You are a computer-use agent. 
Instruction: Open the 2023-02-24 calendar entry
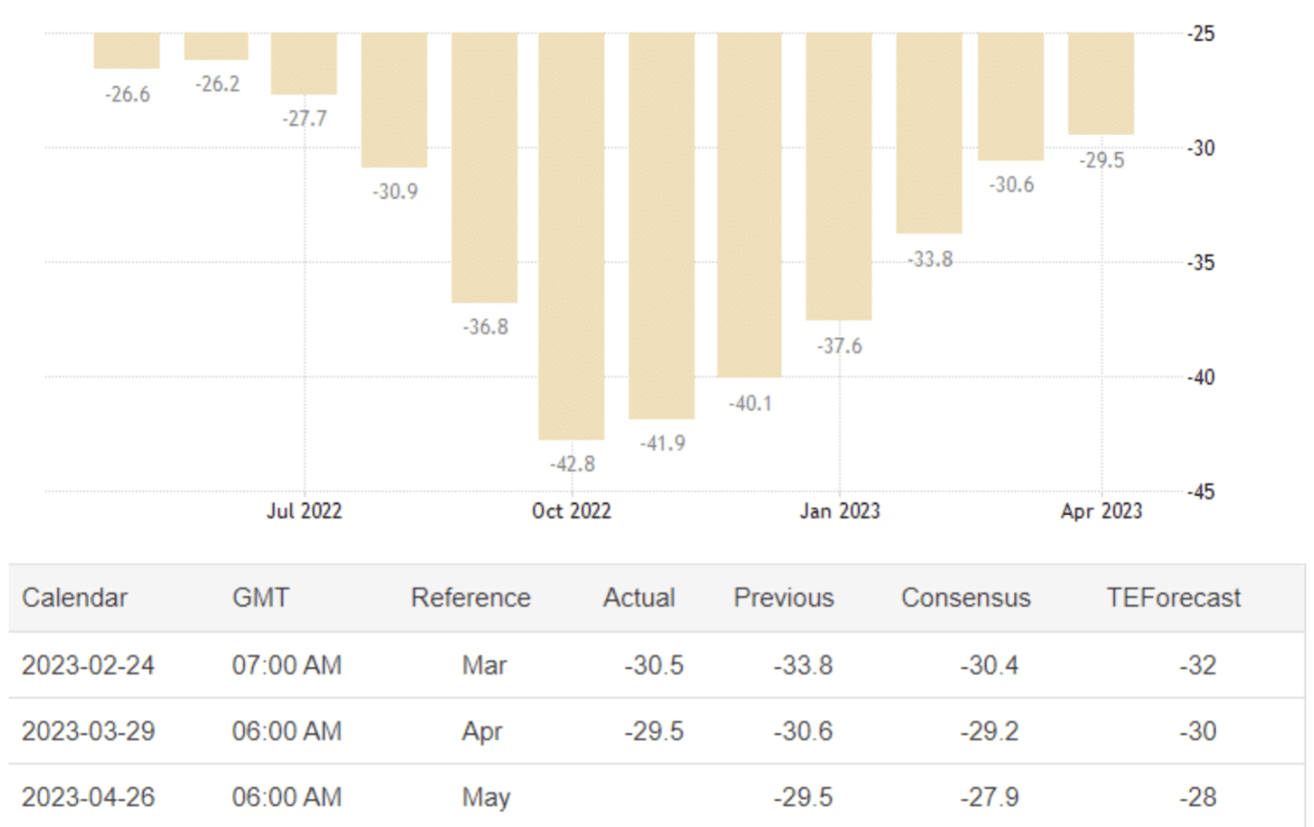88,665
